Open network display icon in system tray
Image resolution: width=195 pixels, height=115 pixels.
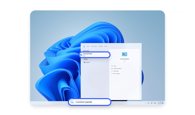(x=151, y=103)
